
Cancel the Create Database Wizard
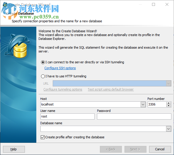pos(160,149)
